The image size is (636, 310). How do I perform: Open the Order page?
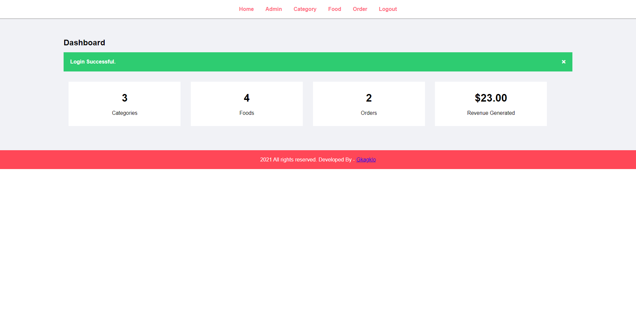[x=360, y=9]
